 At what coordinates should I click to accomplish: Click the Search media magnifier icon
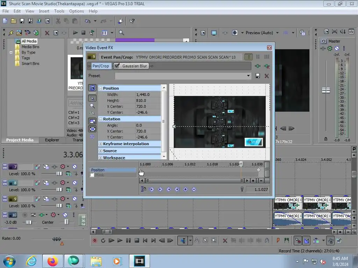[x=121, y=33]
